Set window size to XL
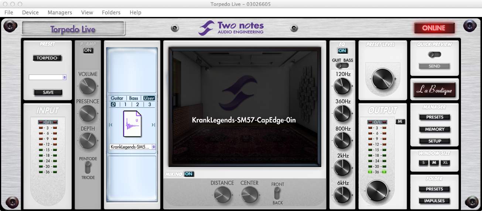Image resolution: width=482 pixels, height=211 pixels. pyautogui.click(x=445, y=163)
